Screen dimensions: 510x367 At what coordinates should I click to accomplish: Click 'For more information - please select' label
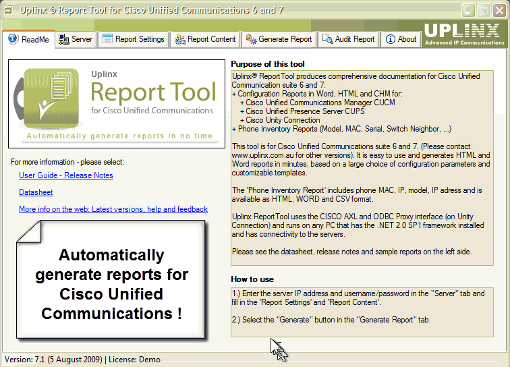coord(67,162)
